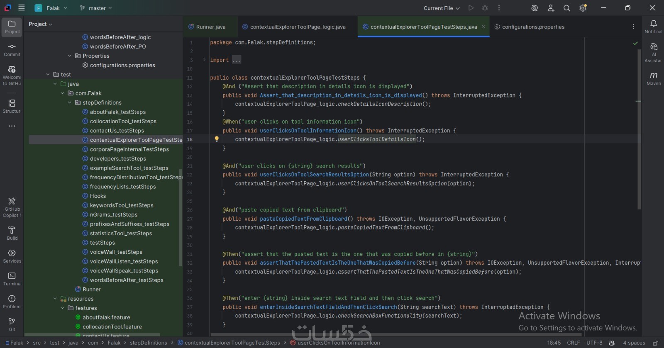Open the master branch dropdown
664x348 pixels.
[96, 8]
